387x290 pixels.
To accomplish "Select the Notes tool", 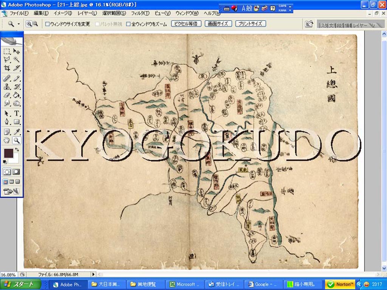I will coord(7,132).
